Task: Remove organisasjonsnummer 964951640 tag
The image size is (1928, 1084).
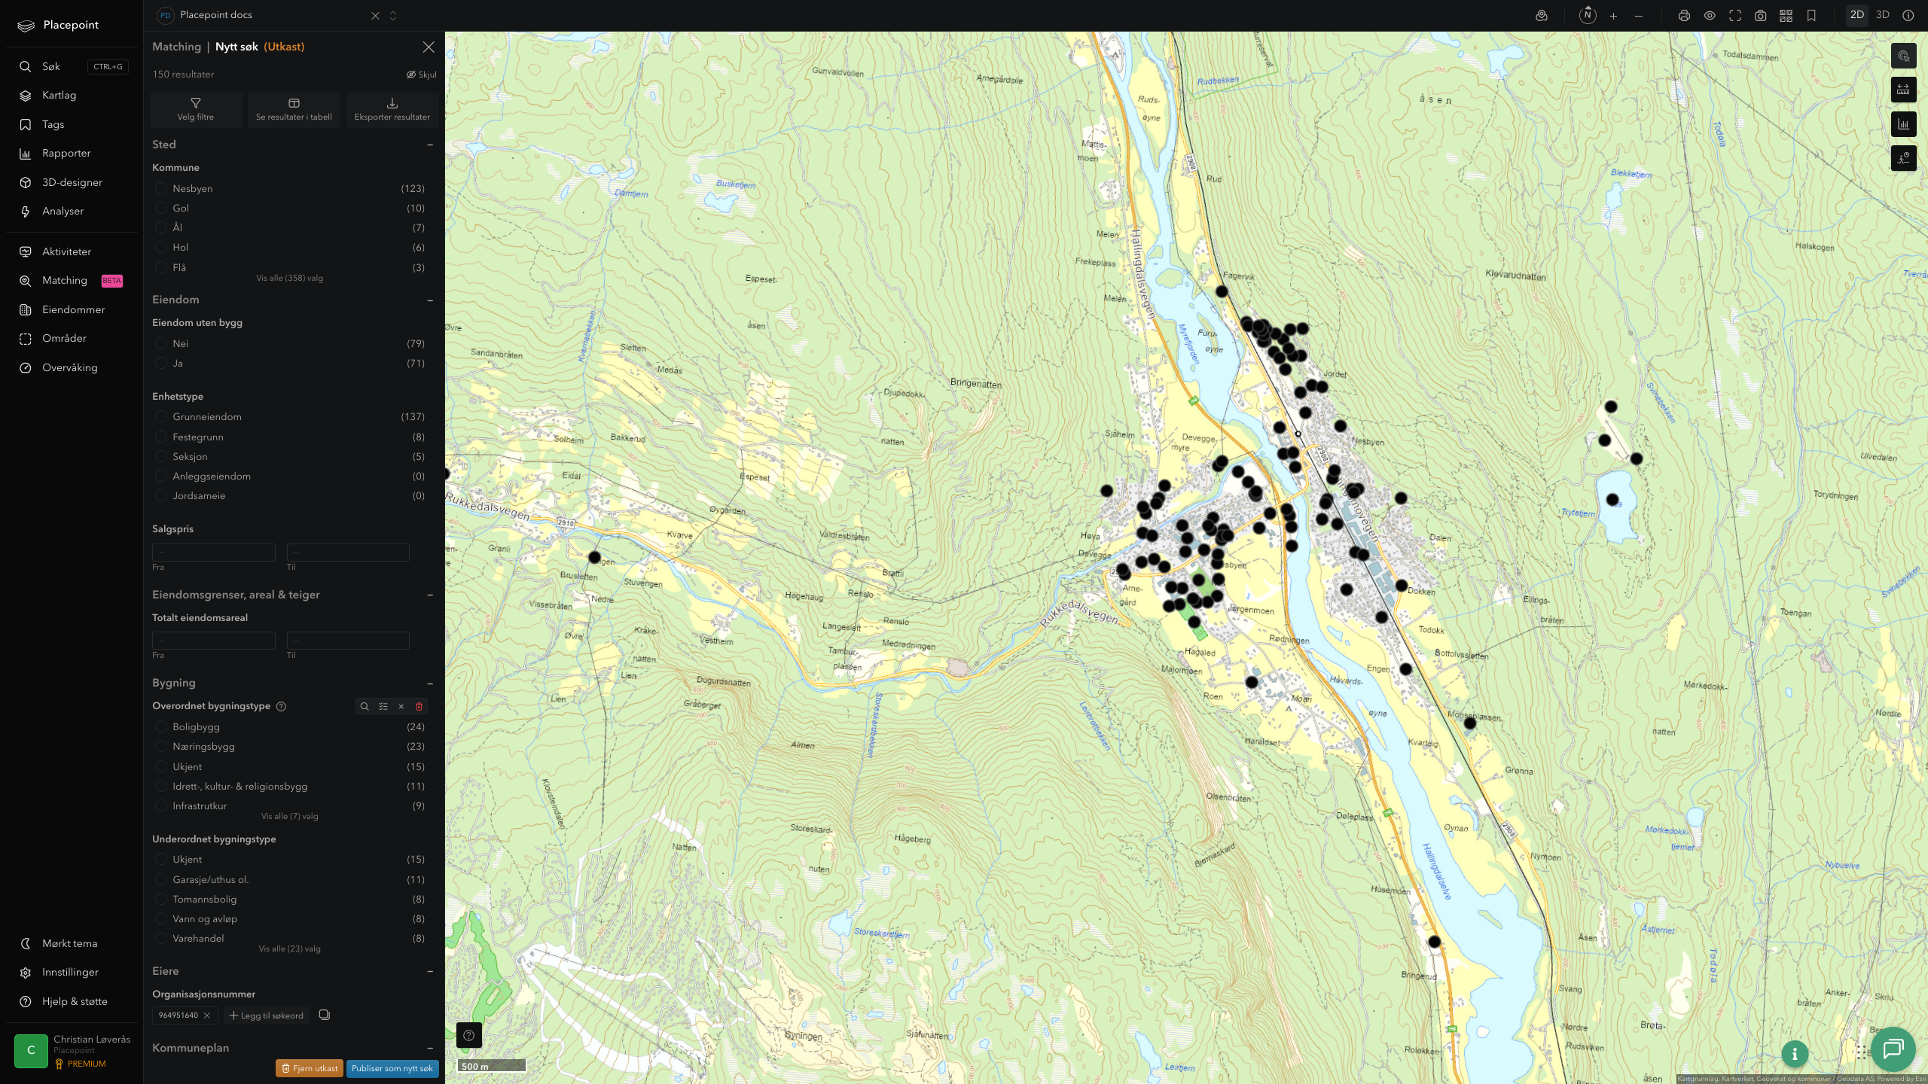Action: pyautogui.click(x=207, y=1015)
